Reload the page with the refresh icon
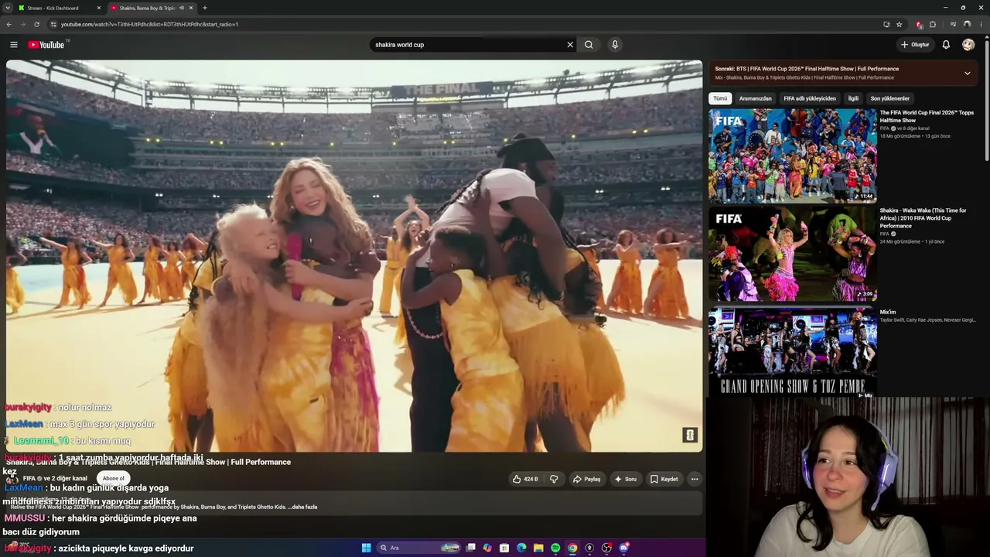Screen dimensions: 990x557 point(36,24)
